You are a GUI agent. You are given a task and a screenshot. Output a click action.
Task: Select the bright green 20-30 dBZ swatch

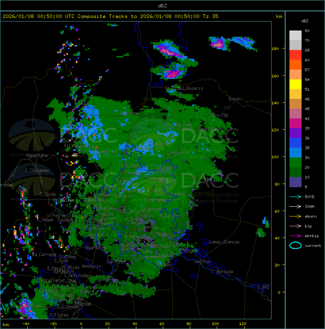(295, 163)
